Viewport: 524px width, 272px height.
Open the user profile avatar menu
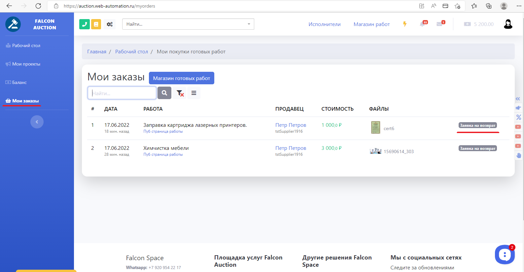[x=508, y=24]
